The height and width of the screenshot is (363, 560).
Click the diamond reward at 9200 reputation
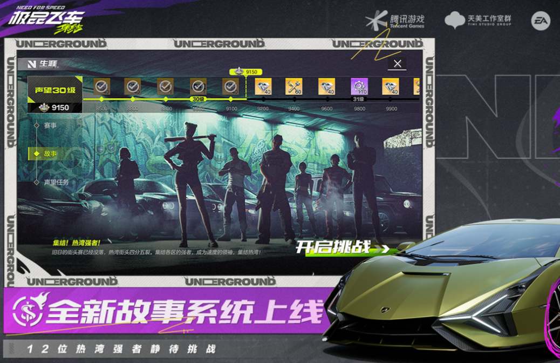tap(263, 86)
